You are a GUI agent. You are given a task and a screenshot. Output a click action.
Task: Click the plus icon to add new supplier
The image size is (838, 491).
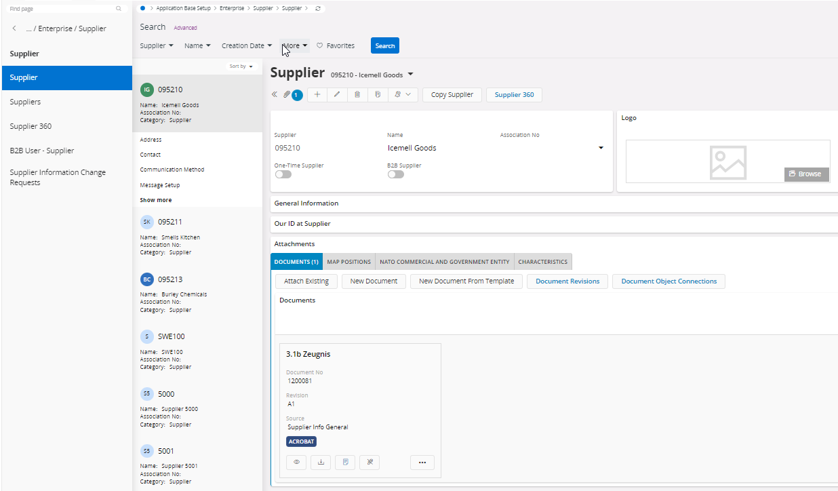pyautogui.click(x=317, y=95)
